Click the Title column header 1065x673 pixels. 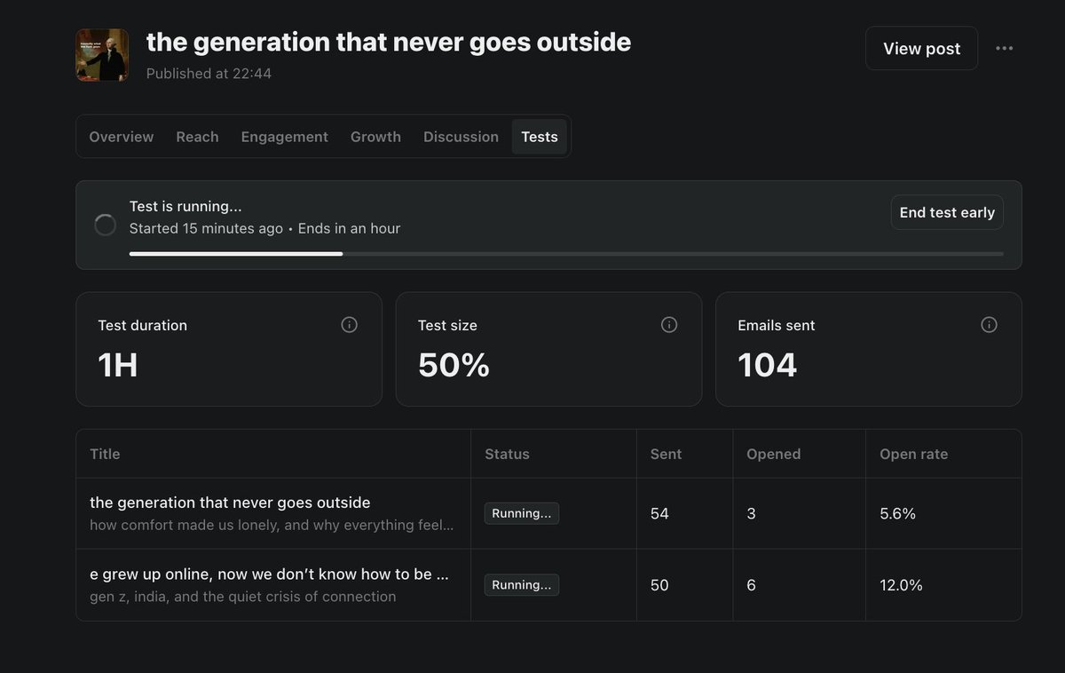pos(105,454)
